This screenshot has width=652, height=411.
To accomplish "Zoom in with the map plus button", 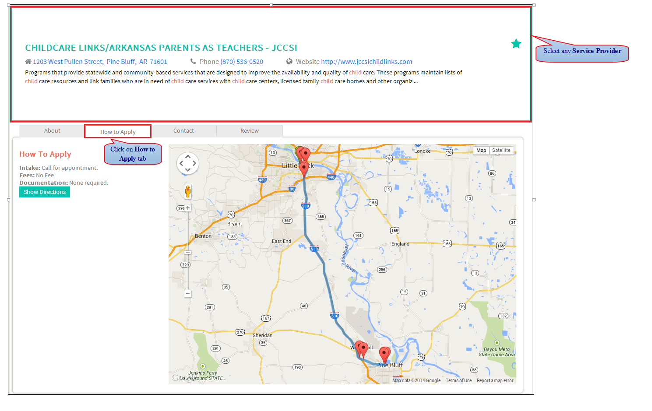I will 188,208.
